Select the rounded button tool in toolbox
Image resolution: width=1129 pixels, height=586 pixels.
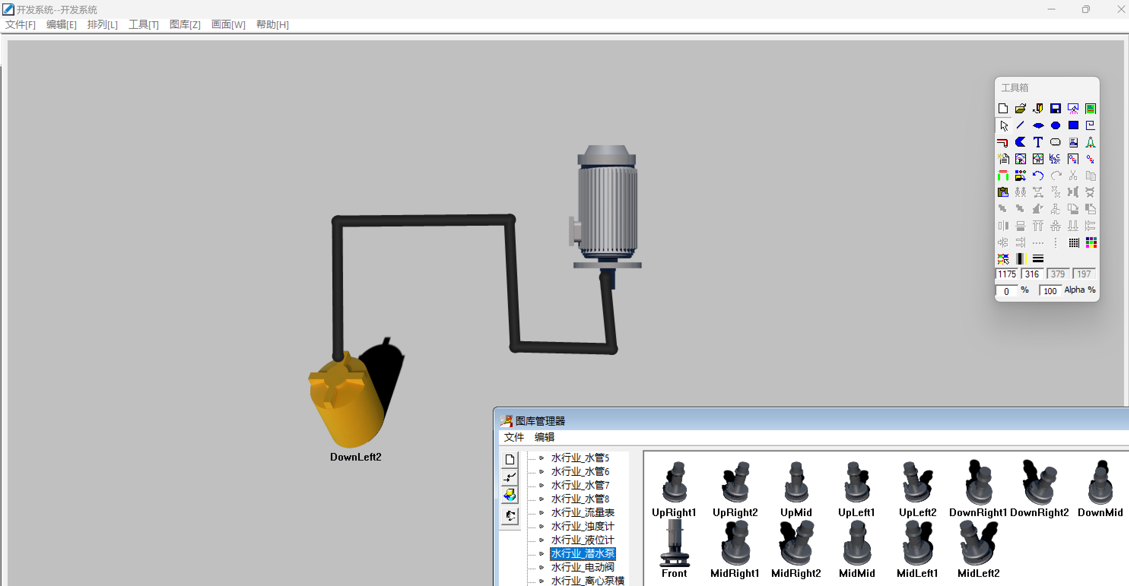click(x=1055, y=143)
